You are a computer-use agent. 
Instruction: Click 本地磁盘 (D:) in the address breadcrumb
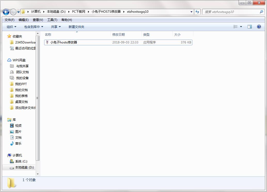pos(56,12)
